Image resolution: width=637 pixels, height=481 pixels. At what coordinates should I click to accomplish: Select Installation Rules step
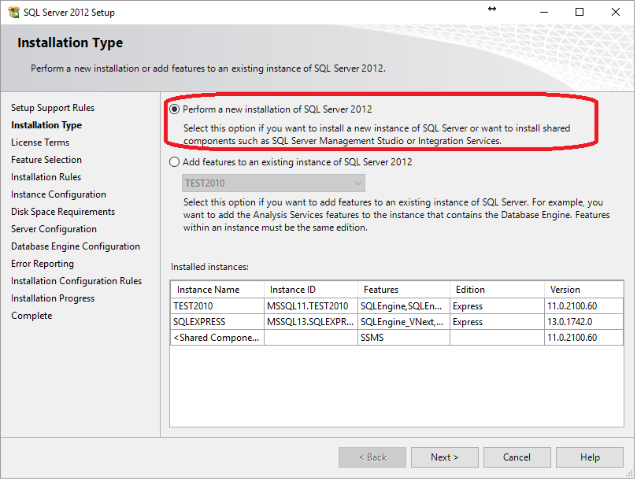point(46,177)
